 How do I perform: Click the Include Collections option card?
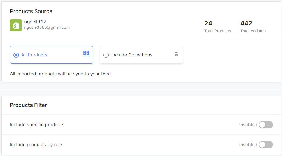[x=141, y=55]
